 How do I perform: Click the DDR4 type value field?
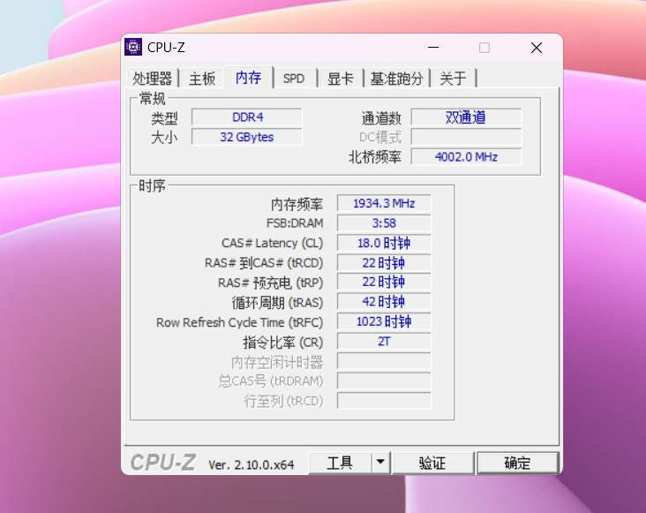[247, 117]
